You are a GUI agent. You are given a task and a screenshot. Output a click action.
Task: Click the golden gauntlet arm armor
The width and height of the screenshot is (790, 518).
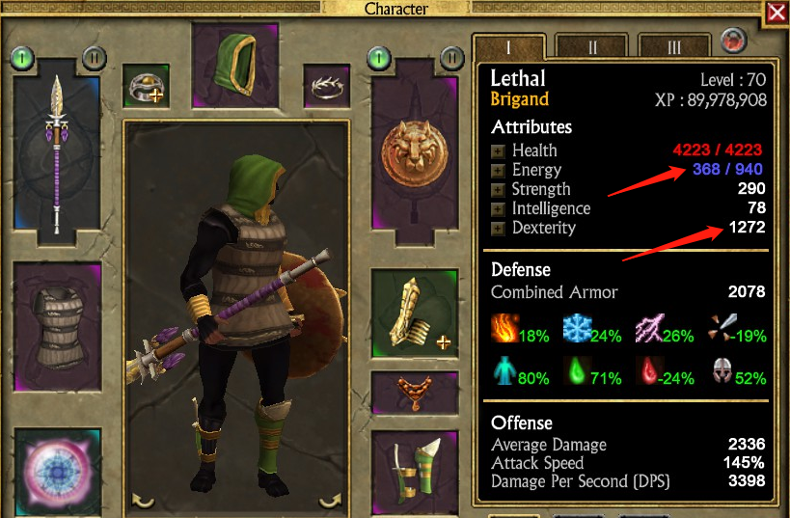(x=415, y=314)
